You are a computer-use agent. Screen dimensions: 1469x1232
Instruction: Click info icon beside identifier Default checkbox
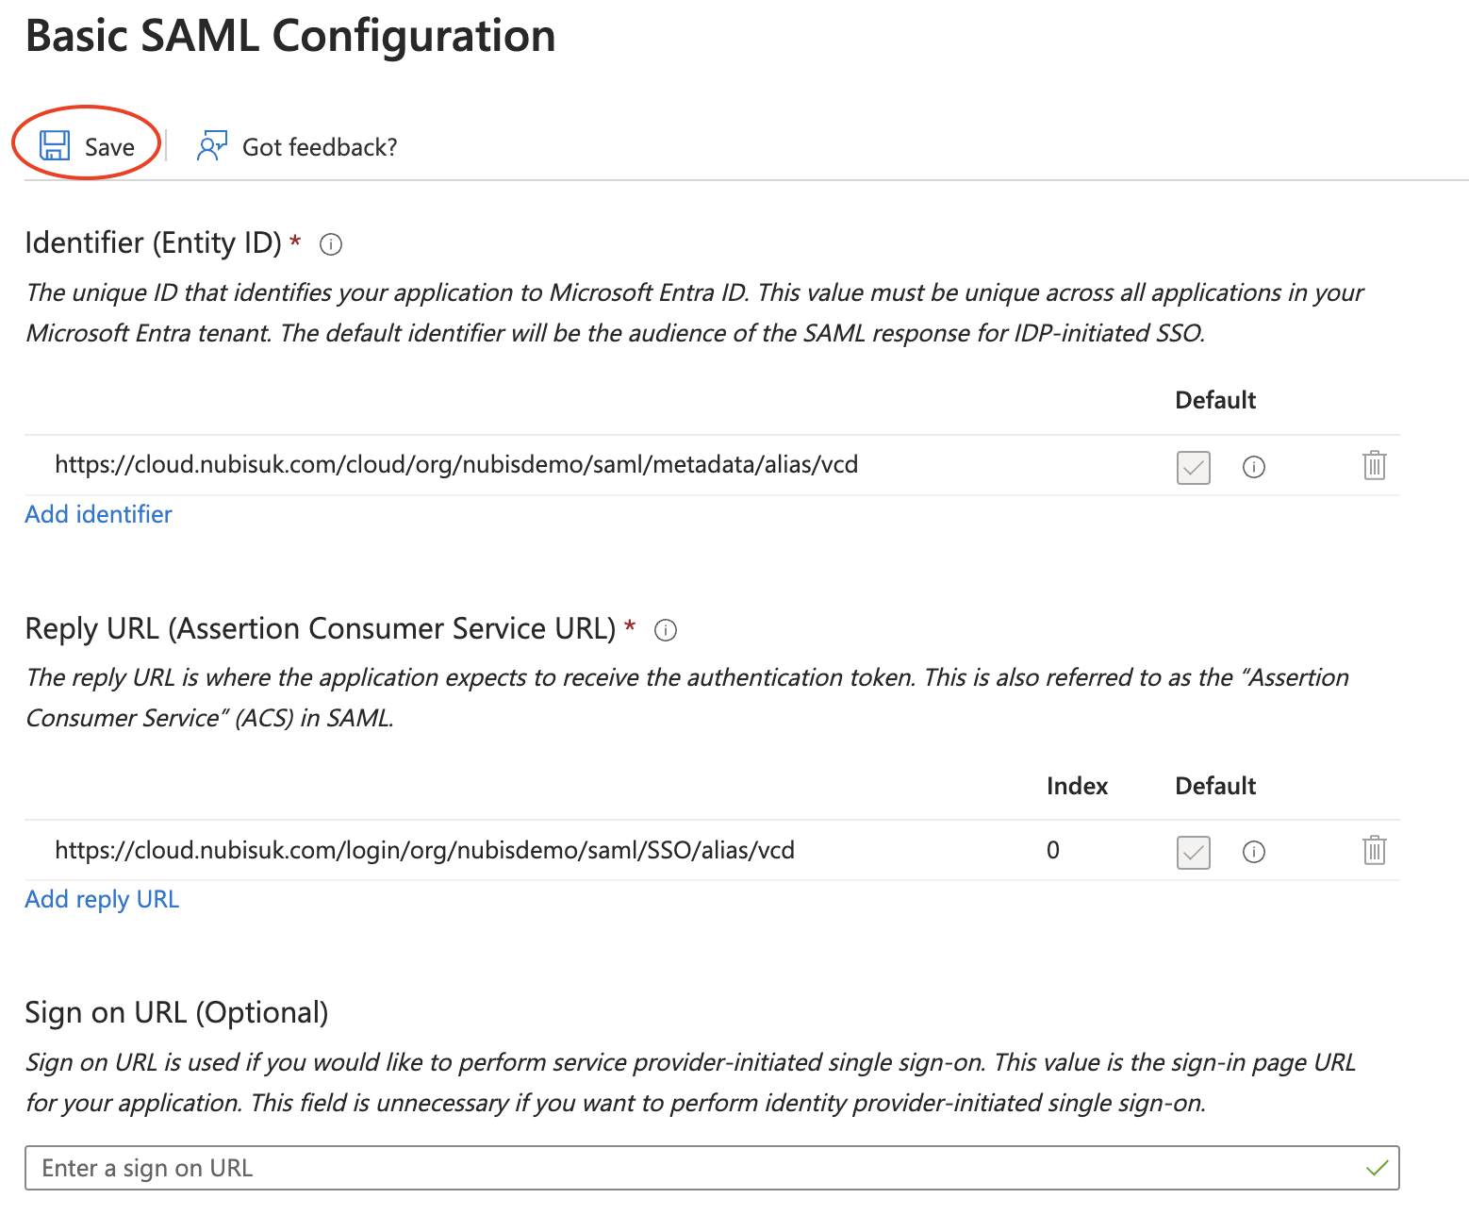click(x=1253, y=467)
